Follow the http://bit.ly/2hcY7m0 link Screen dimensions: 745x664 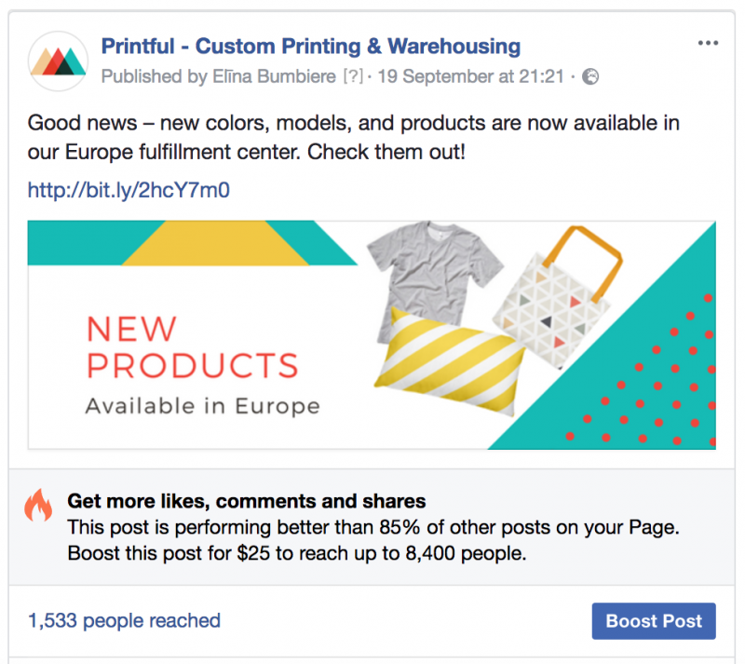(128, 188)
